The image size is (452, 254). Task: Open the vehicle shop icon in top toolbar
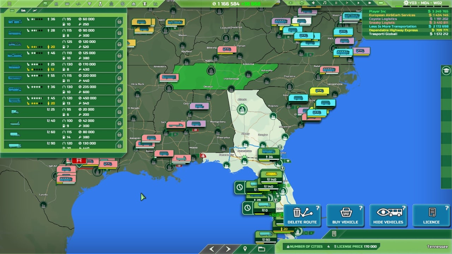click(x=45, y=4)
